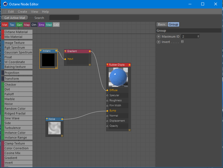Screen dimensions: 223x168
Task: Click the Diffuse input port
Action: coord(107,90)
